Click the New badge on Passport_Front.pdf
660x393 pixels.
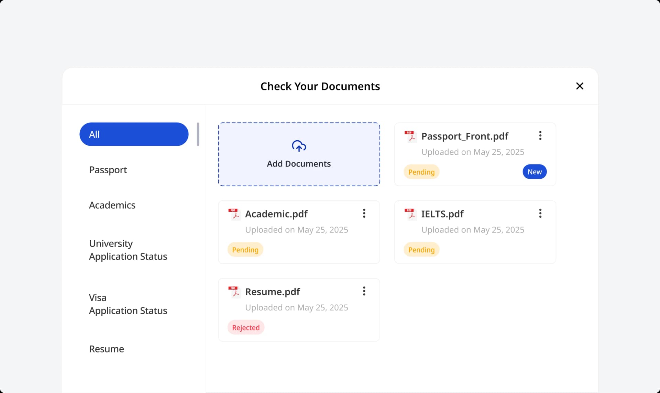pos(534,172)
